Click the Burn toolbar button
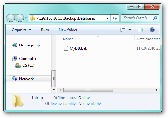This screenshot has height=118, width=168. pos(45,30)
